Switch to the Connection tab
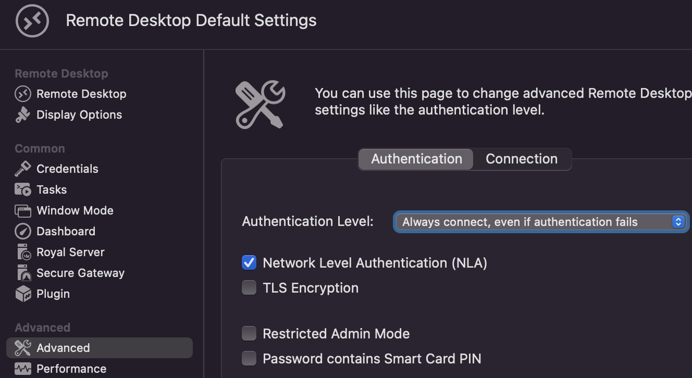The height and width of the screenshot is (378, 692). (522, 159)
